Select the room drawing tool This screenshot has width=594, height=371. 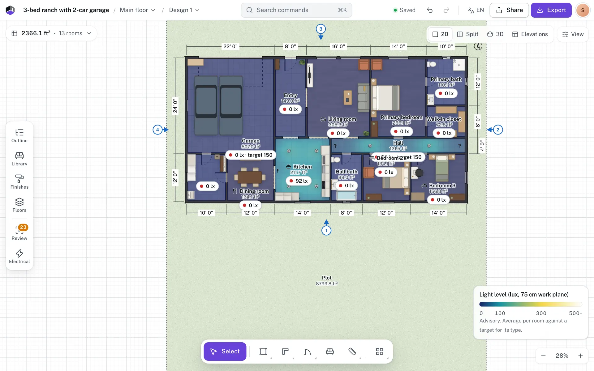(x=263, y=352)
